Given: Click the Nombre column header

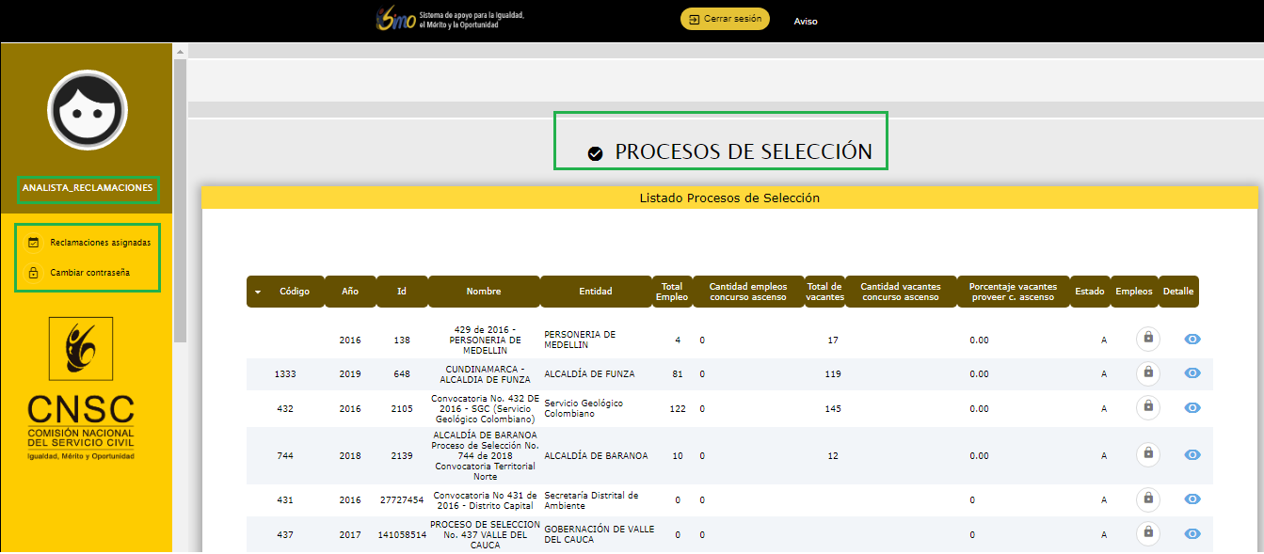Looking at the screenshot, I should point(483,292).
